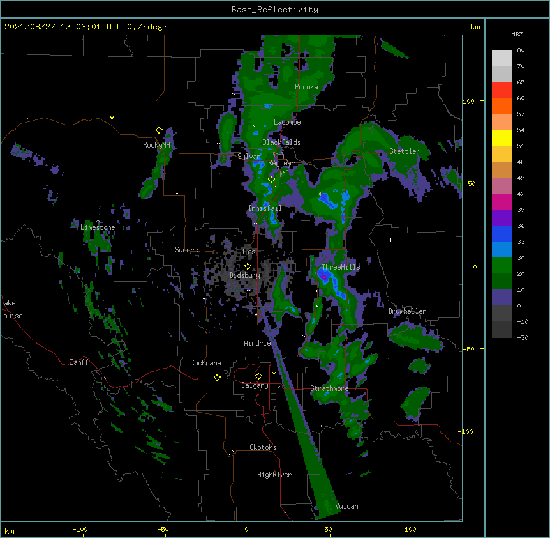Click the -100 tick on the bottom axis
Viewport: 550px width, 538px height.
click(80, 530)
